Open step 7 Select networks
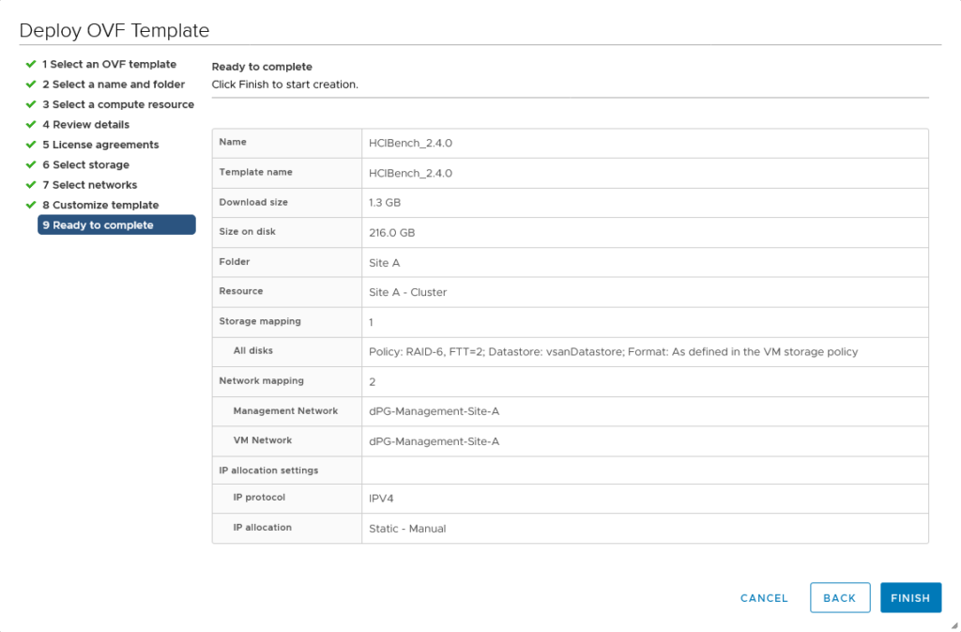This screenshot has width=961, height=632. (x=89, y=184)
